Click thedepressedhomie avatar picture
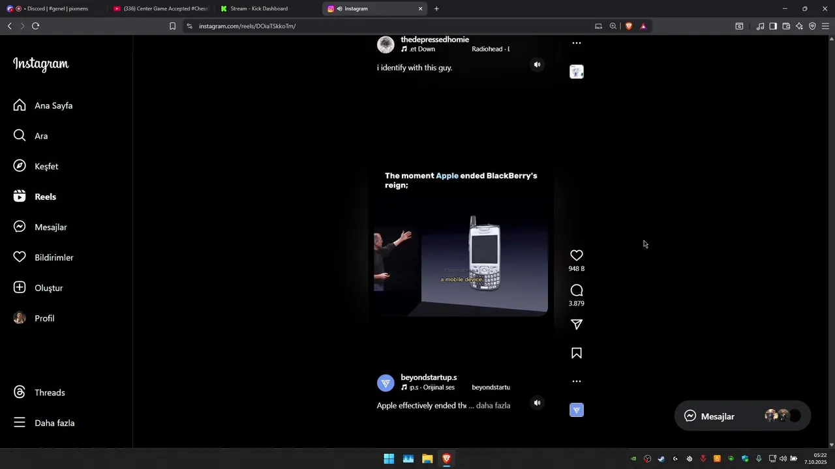Viewport: 835px width, 469px height. (x=386, y=44)
